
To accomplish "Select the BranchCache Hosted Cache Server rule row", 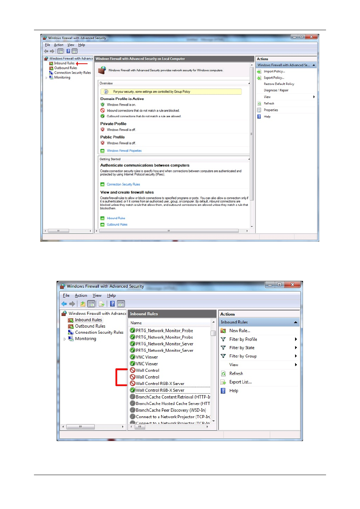I will [x=170, y=403].
